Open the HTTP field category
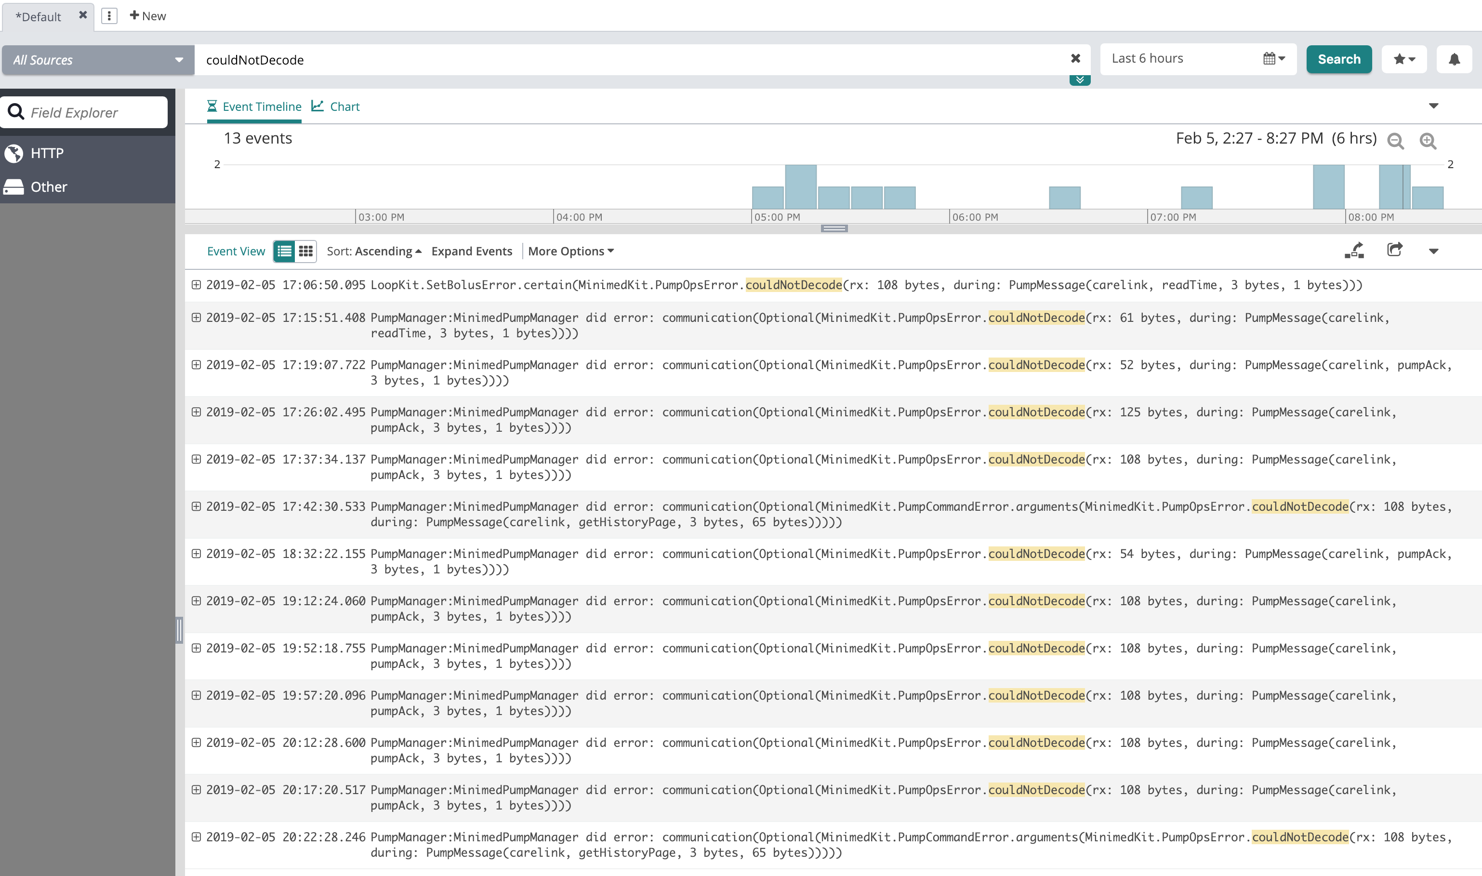The height and width of the screenshot is (876, 1482). click(87, 154)
